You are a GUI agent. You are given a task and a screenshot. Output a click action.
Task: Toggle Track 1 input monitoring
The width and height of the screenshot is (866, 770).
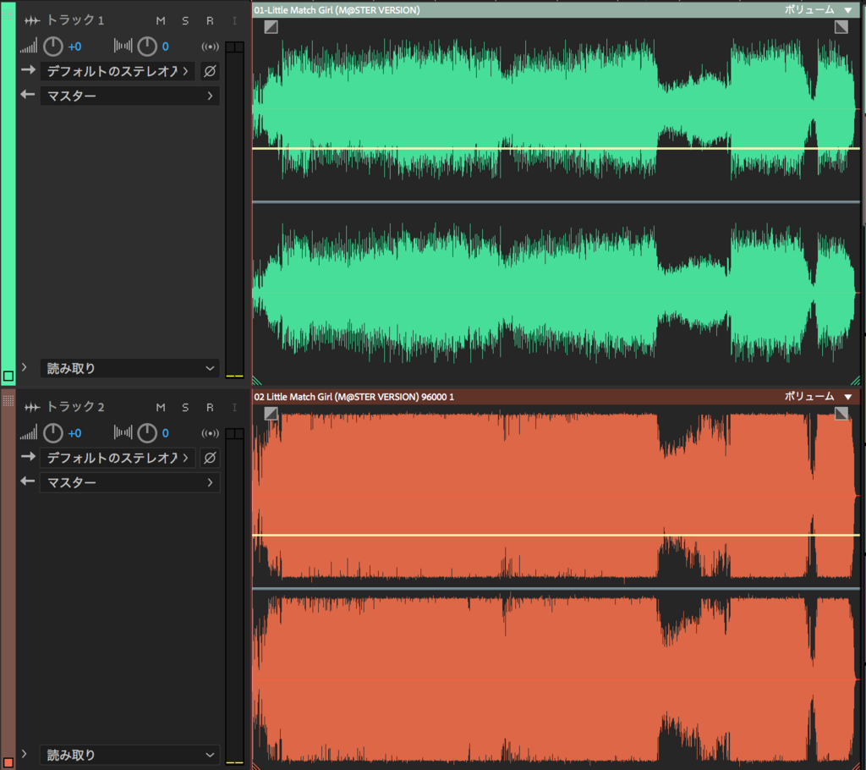pos(235,20)
